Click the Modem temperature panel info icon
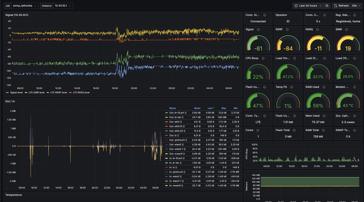 pyautogui.click(x=354, y=87)
